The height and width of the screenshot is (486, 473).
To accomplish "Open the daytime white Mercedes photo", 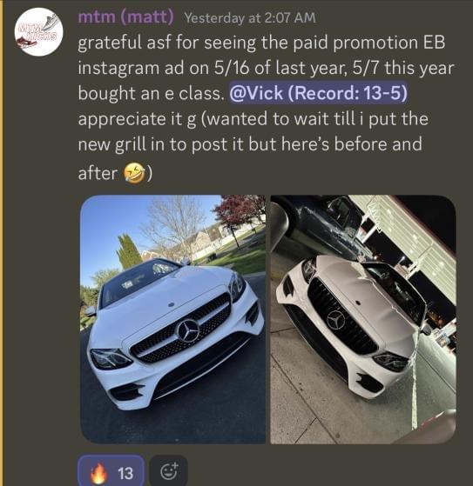I will [x=172, y=319].
